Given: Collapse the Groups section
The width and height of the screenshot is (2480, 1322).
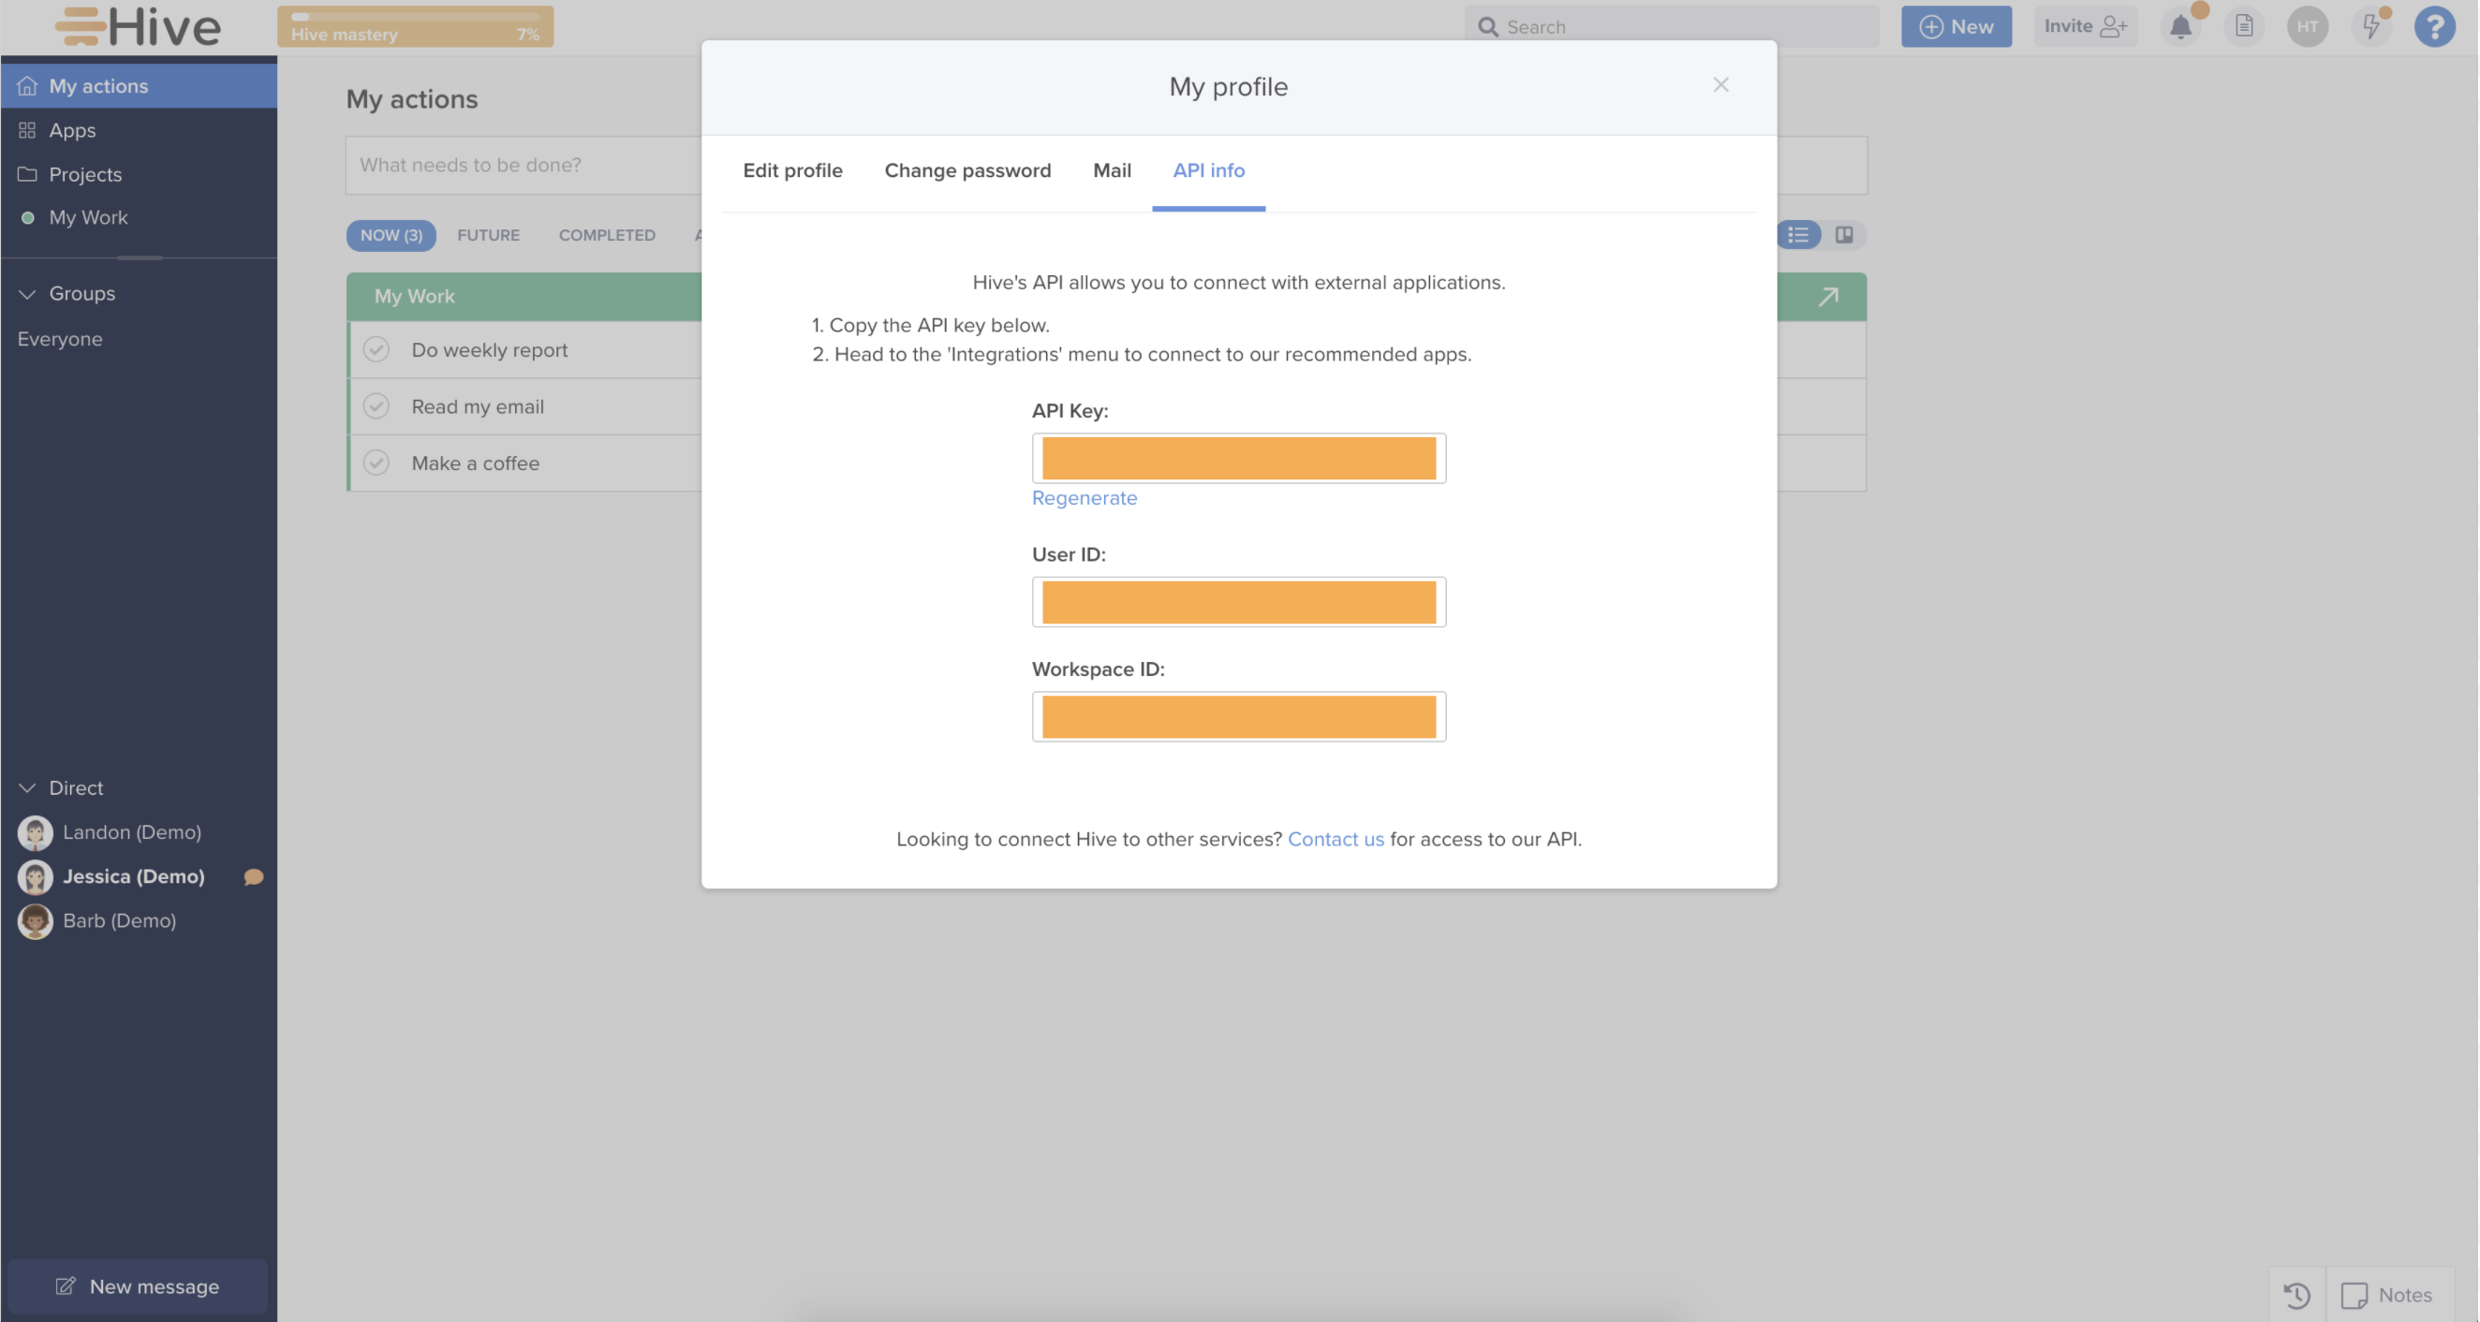Looking at the screenshot, I should (27, 293).
